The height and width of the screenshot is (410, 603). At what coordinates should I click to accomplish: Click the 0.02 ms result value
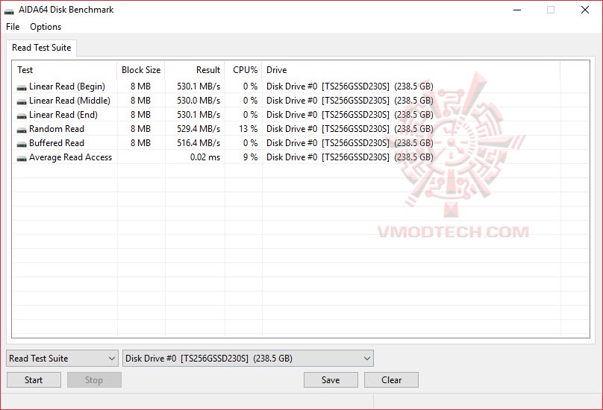click(205, 157)
